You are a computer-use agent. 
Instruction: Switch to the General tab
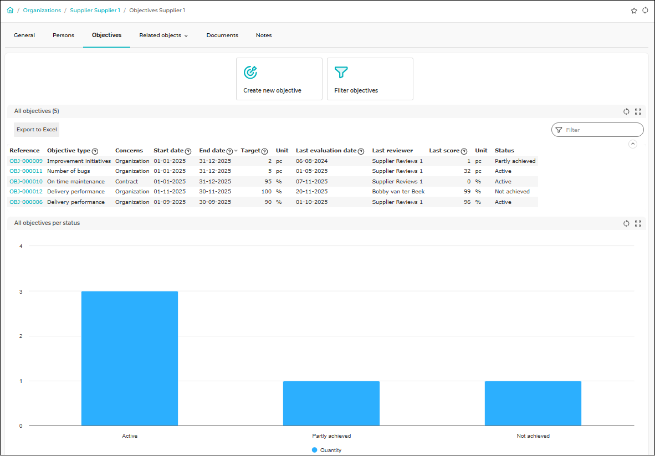24,35
